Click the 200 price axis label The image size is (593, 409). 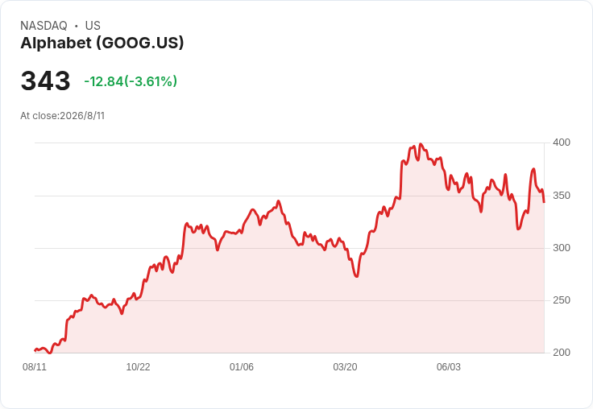pos(562,353)
